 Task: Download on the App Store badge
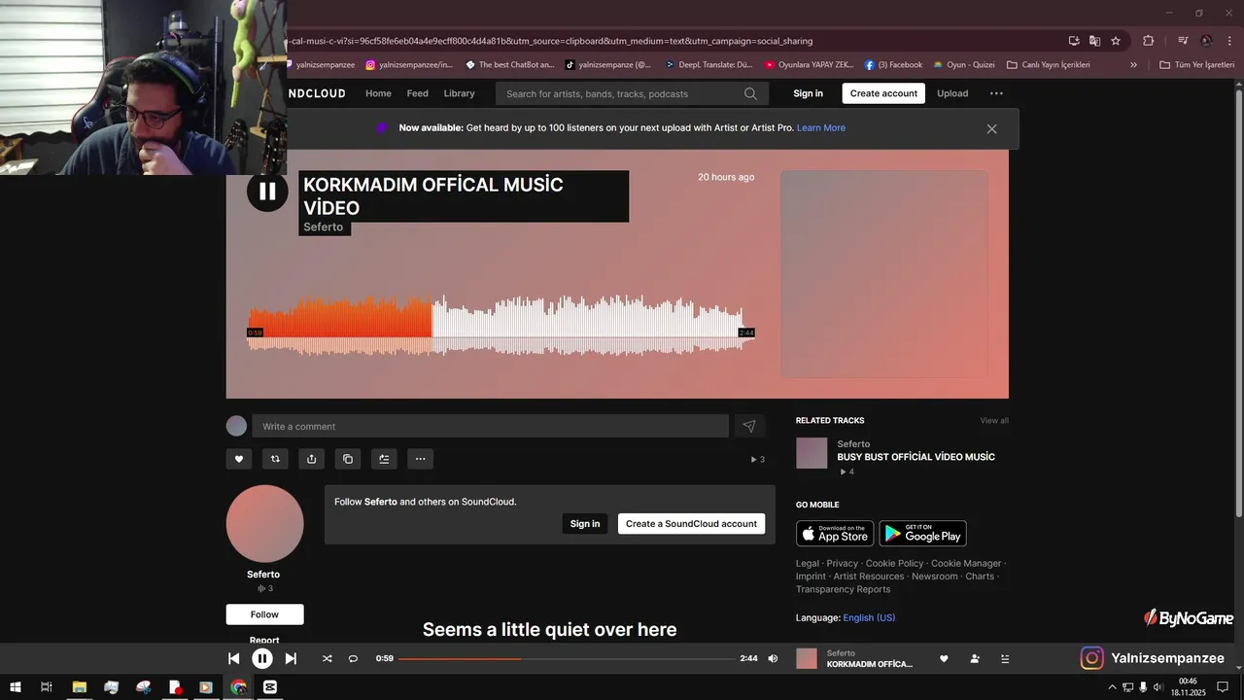tap(835, 534)
